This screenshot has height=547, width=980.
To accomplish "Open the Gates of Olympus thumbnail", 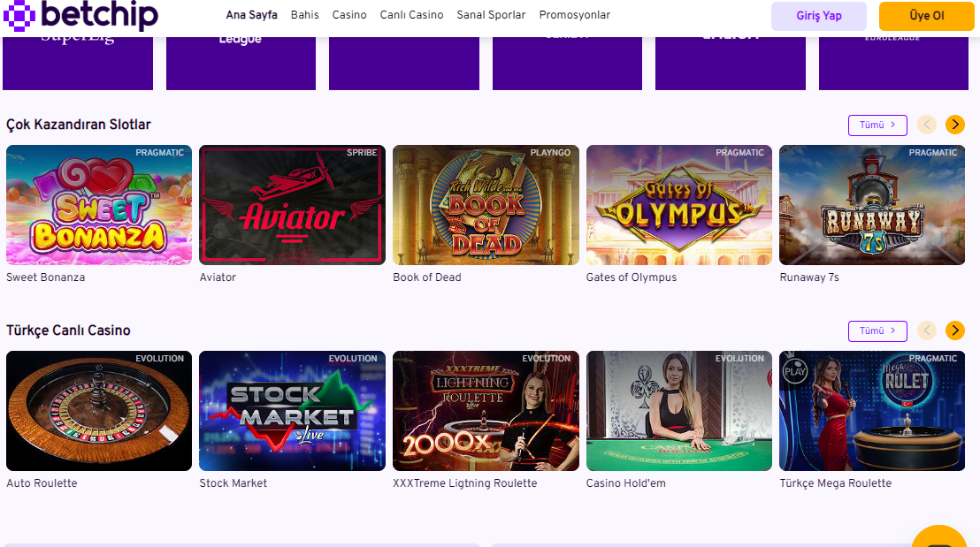I will coord(678,205).
